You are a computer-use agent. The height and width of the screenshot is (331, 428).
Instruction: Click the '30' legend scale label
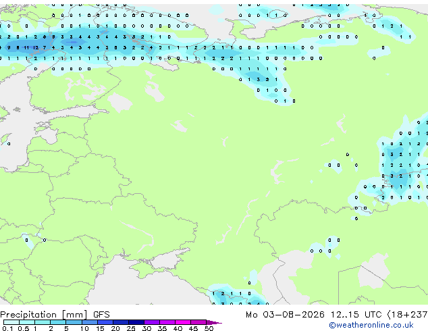tap(146, 328)
